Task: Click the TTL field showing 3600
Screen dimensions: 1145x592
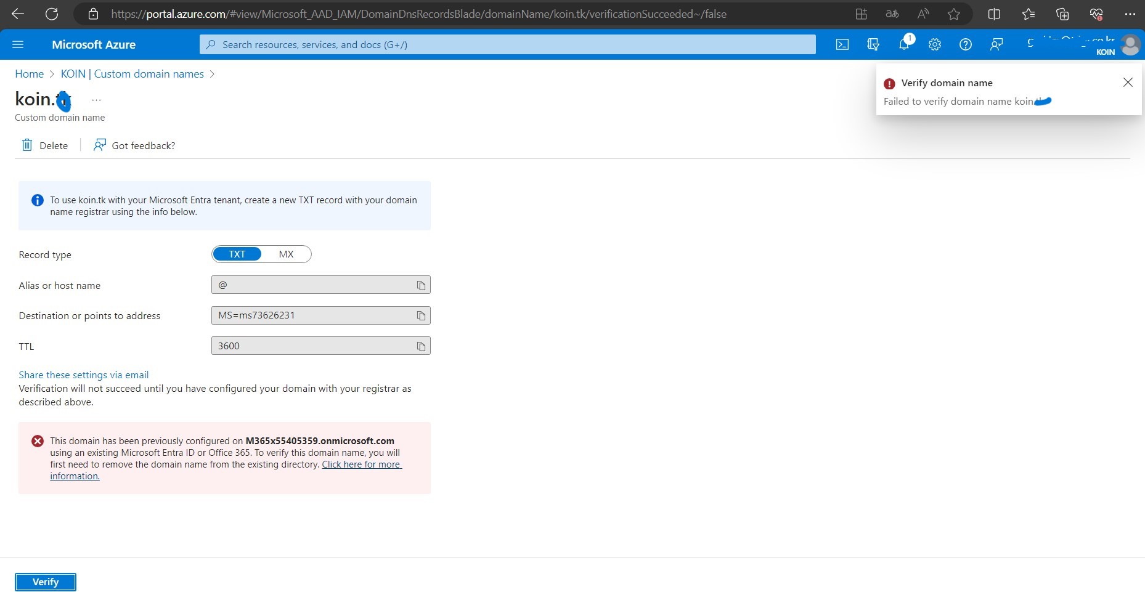Action: 320,346
